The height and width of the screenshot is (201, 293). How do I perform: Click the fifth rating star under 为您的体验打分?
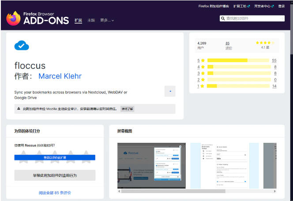pos(86,157)
